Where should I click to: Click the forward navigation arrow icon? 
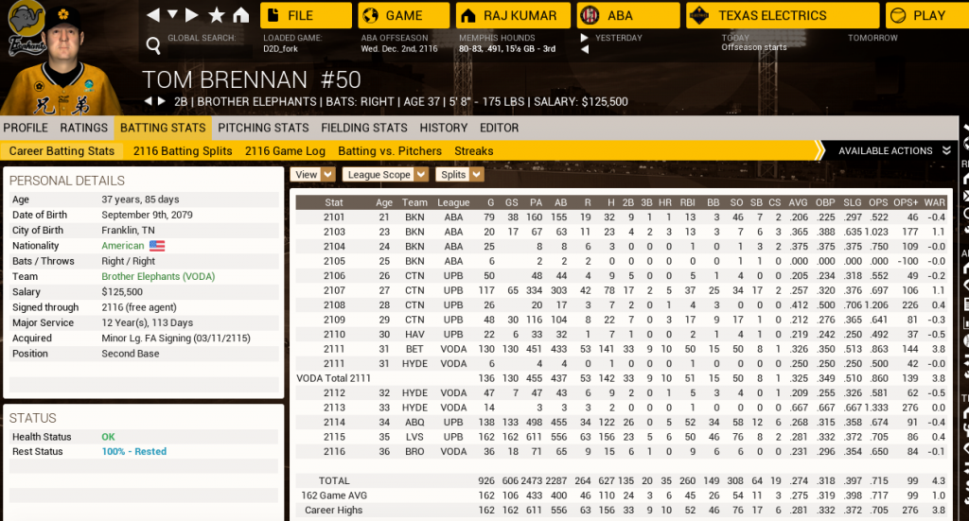(192, 15)
